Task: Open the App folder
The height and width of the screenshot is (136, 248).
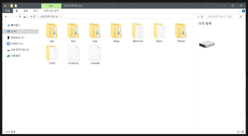Action: (x=52, y=33)
